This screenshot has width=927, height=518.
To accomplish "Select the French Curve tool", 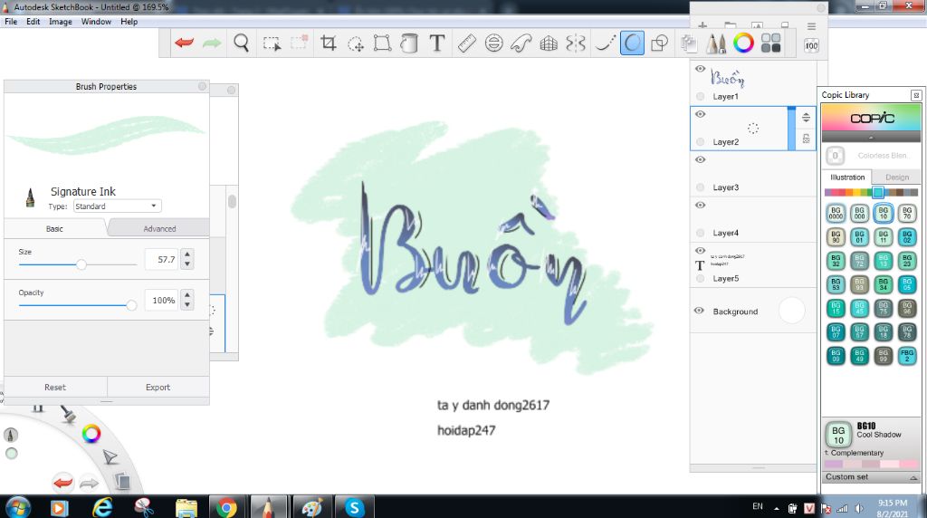I will 521,43.
